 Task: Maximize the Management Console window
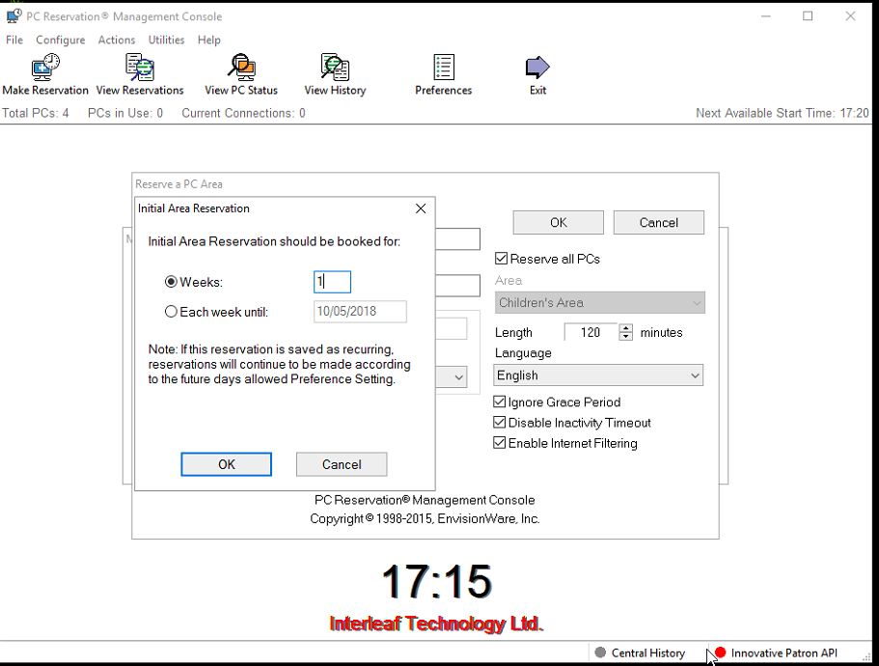(x=808, y=16)
